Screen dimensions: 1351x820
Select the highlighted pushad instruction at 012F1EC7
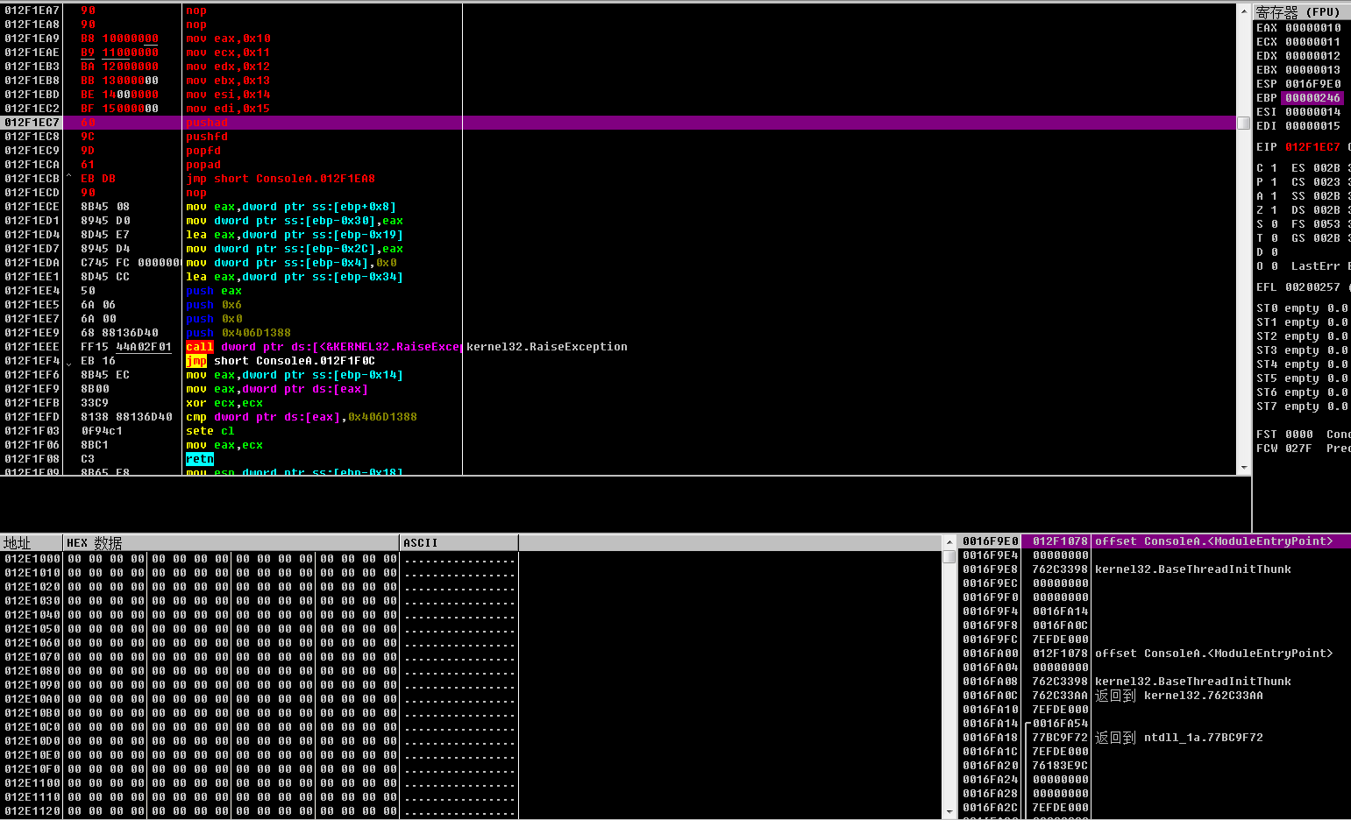coord(618,123)
